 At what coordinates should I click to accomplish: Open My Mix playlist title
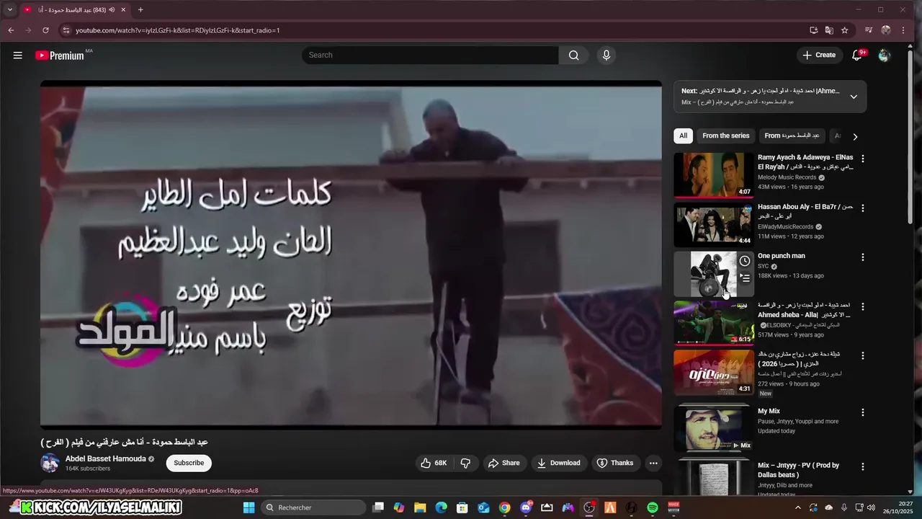click(x=769, y=411)
